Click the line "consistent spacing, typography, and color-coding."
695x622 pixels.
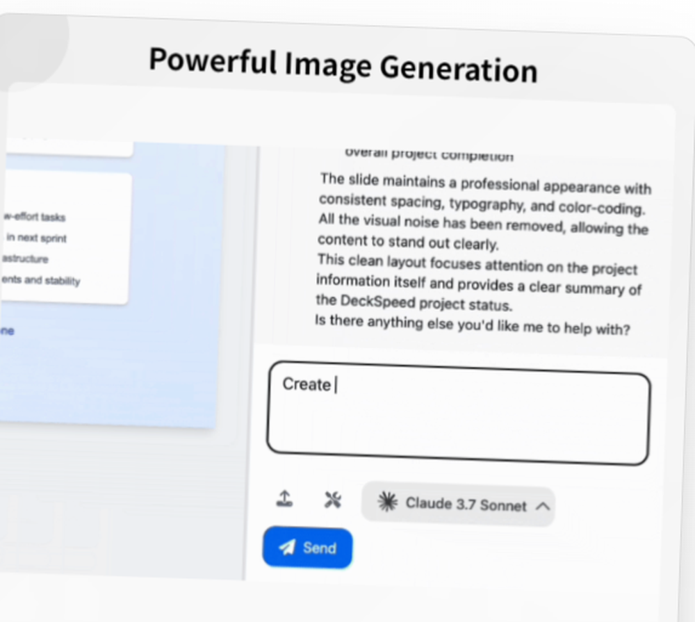click(x=482, y=204)
